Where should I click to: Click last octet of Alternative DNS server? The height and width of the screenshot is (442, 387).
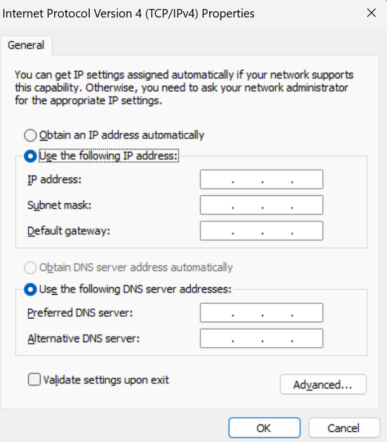307,339
